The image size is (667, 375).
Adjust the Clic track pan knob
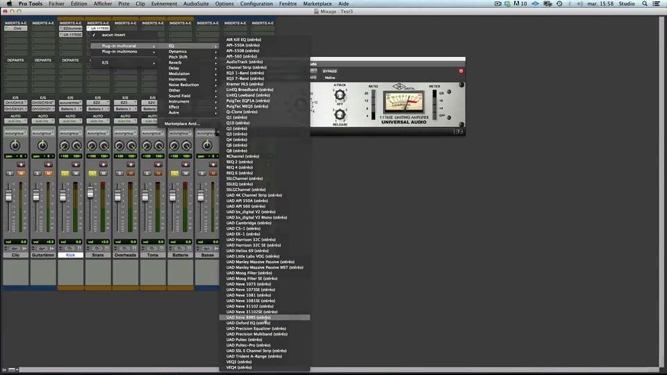[15, 146]
